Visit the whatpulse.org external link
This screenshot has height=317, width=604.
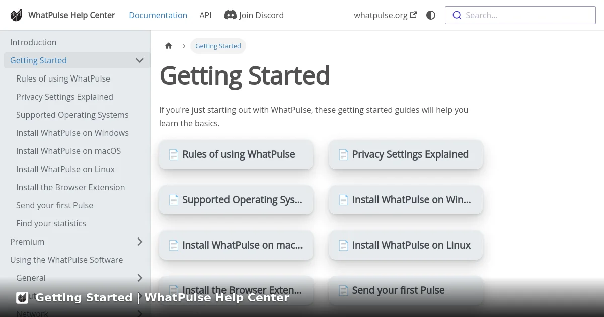coord(381,15)
